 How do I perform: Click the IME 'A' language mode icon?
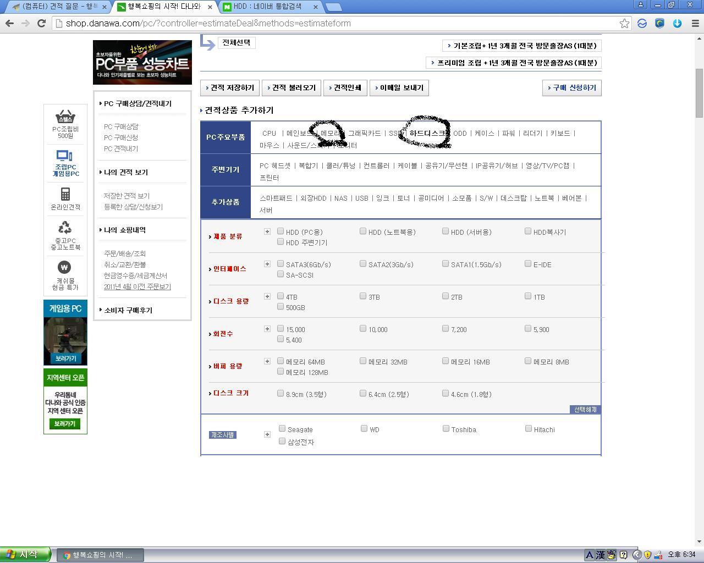tap(589, 555)
